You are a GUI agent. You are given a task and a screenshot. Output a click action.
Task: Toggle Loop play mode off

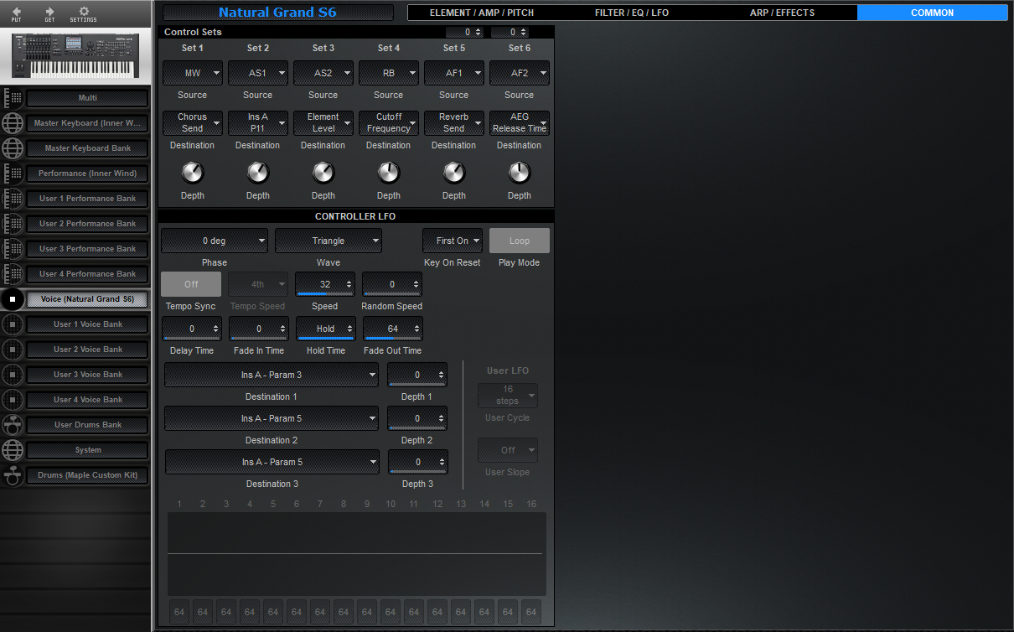519,240
